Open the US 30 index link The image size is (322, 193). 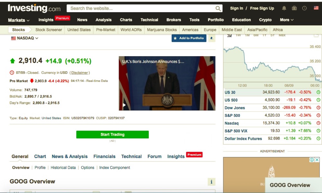[230, 92]
